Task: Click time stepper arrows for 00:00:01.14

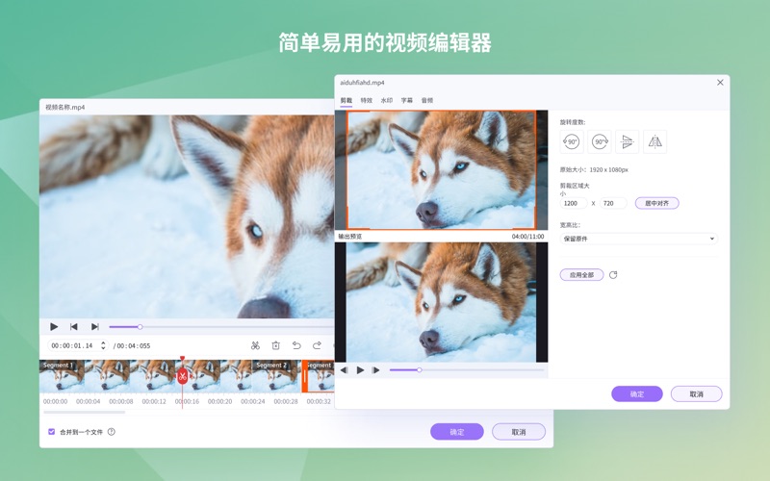Action: tap(103, 345)
